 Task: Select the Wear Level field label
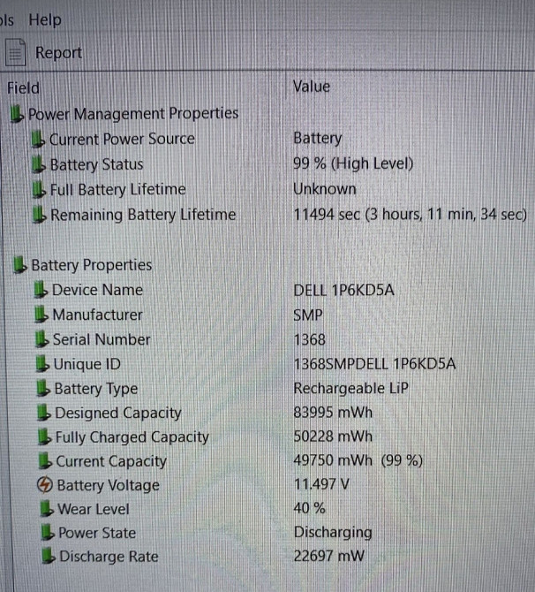[x=94, y=509]
